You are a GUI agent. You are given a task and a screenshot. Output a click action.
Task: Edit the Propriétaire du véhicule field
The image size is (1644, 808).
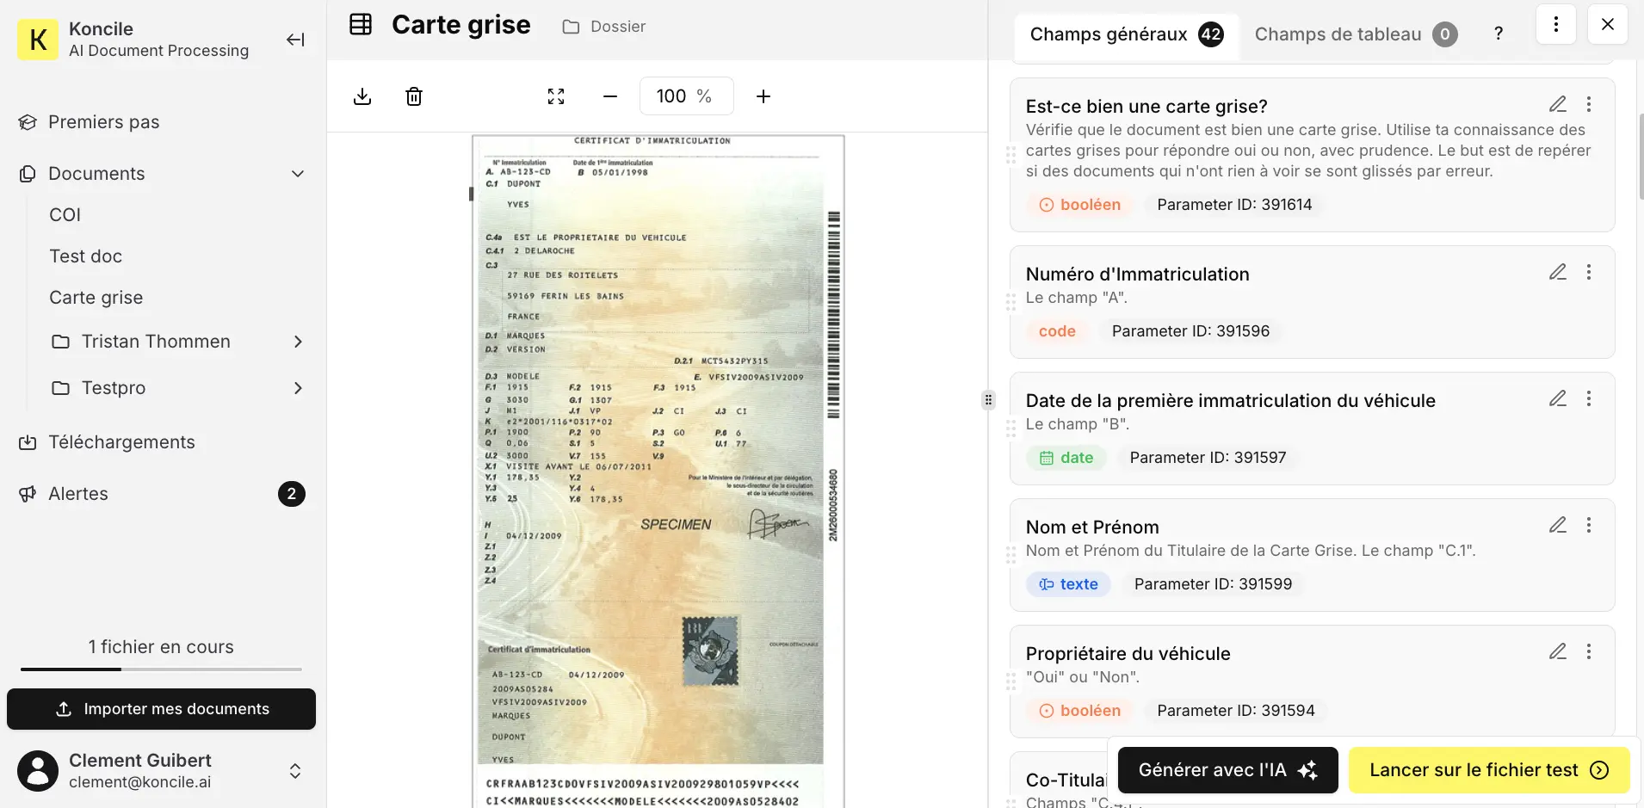coord(1558,651)
